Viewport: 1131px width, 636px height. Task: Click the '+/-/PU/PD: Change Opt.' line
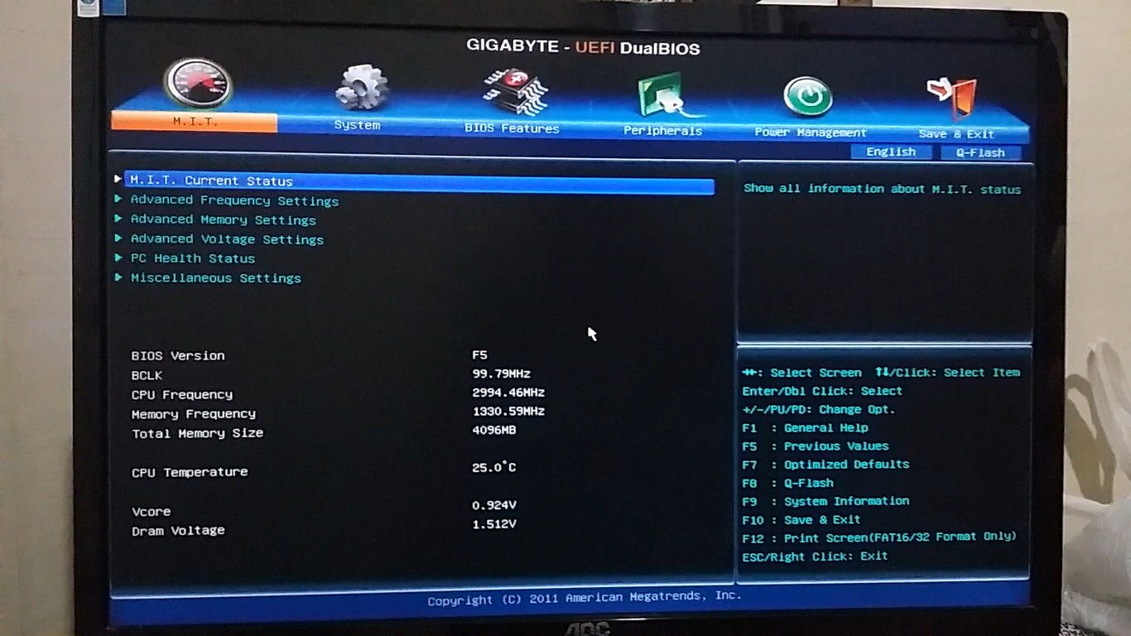click(x=819, y=410)
